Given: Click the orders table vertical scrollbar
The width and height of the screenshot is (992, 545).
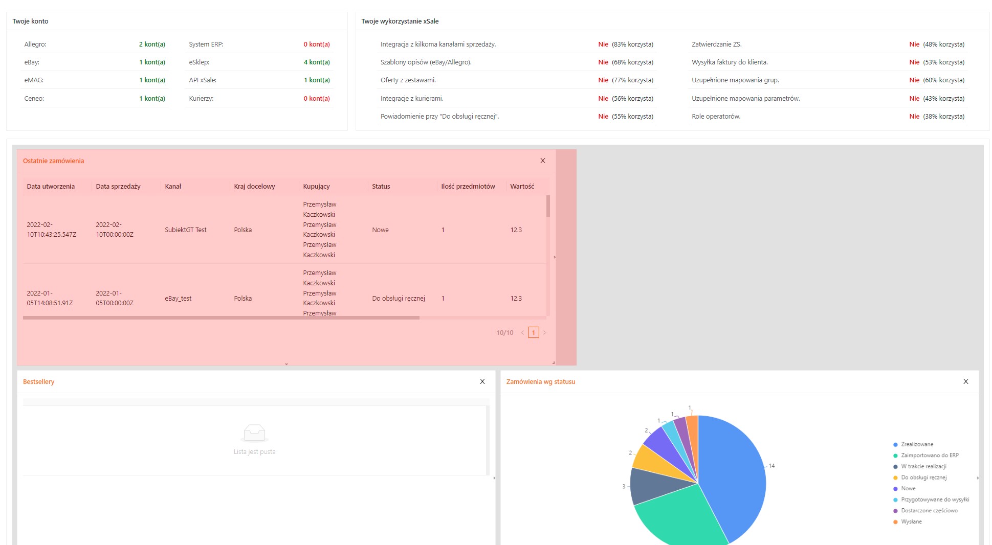Looking at the screenshot, I should point(548,206).
